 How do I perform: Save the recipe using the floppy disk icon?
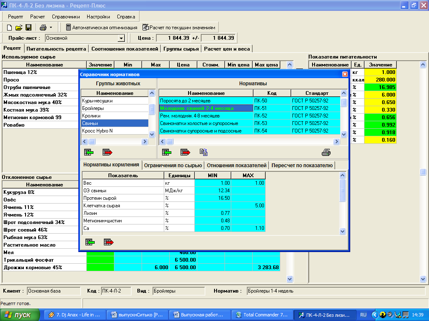[28, 28]
